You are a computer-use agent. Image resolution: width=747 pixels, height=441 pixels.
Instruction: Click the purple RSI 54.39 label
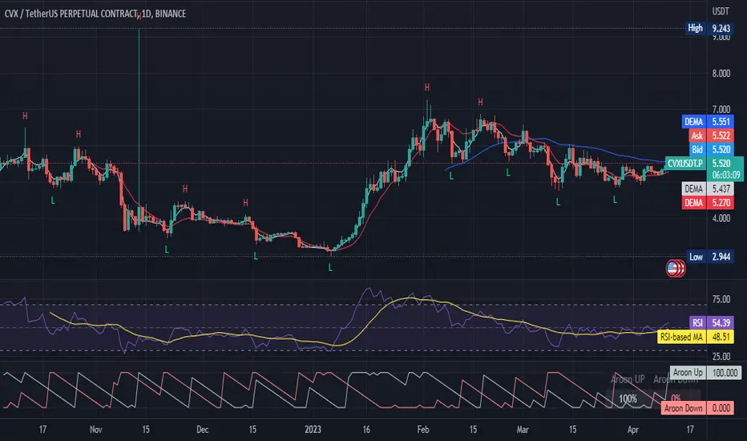point(711,323)
